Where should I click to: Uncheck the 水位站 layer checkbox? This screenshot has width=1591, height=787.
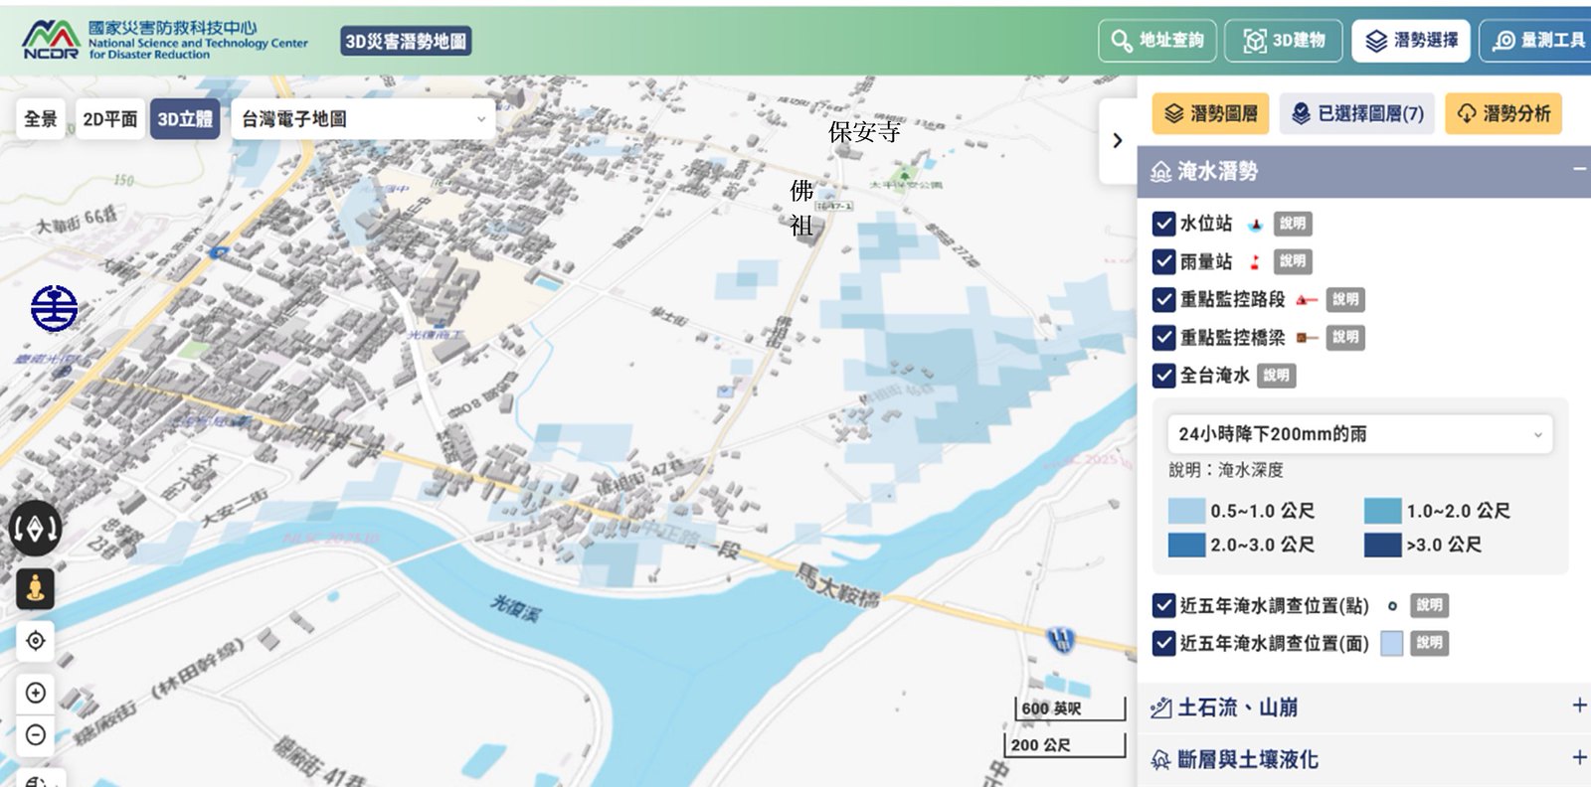(1163, 224)
